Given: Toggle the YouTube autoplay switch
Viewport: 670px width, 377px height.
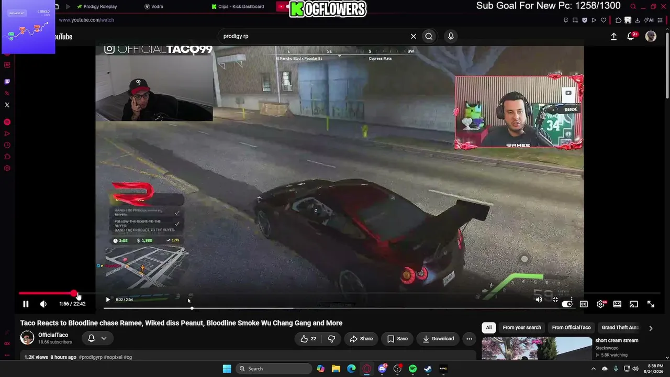Looking at the screenshot, I should point(567,304).
